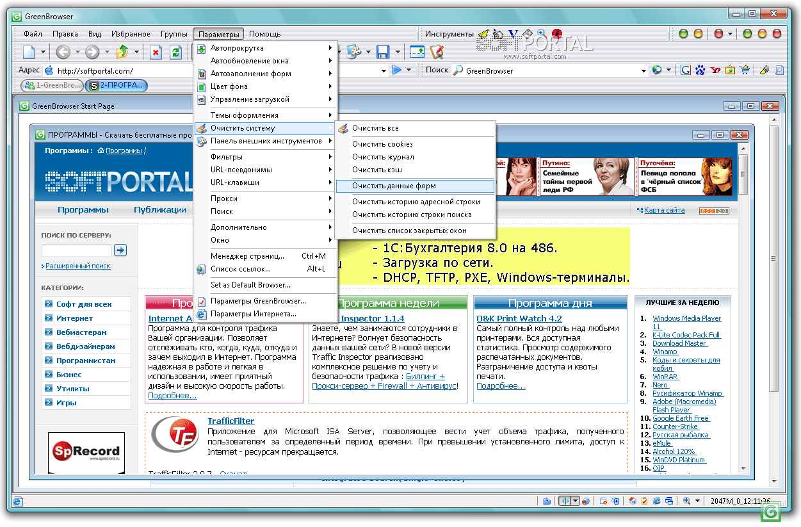Click the Публикации navigation tab
This screenshot has height=527, width=801.
click(x=160, y=209)
